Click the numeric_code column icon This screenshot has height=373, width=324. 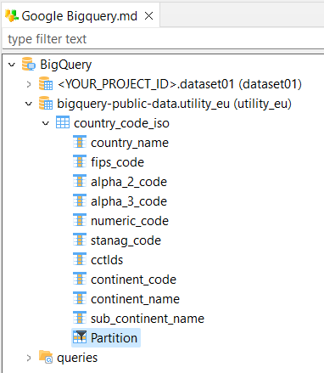point(80,220)
